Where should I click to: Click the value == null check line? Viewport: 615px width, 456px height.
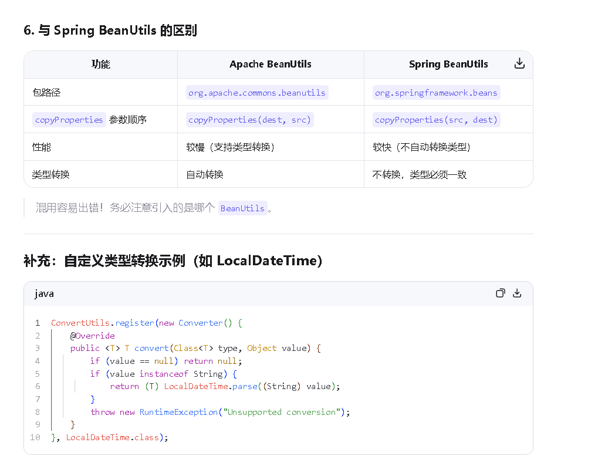tap(166, 361)
